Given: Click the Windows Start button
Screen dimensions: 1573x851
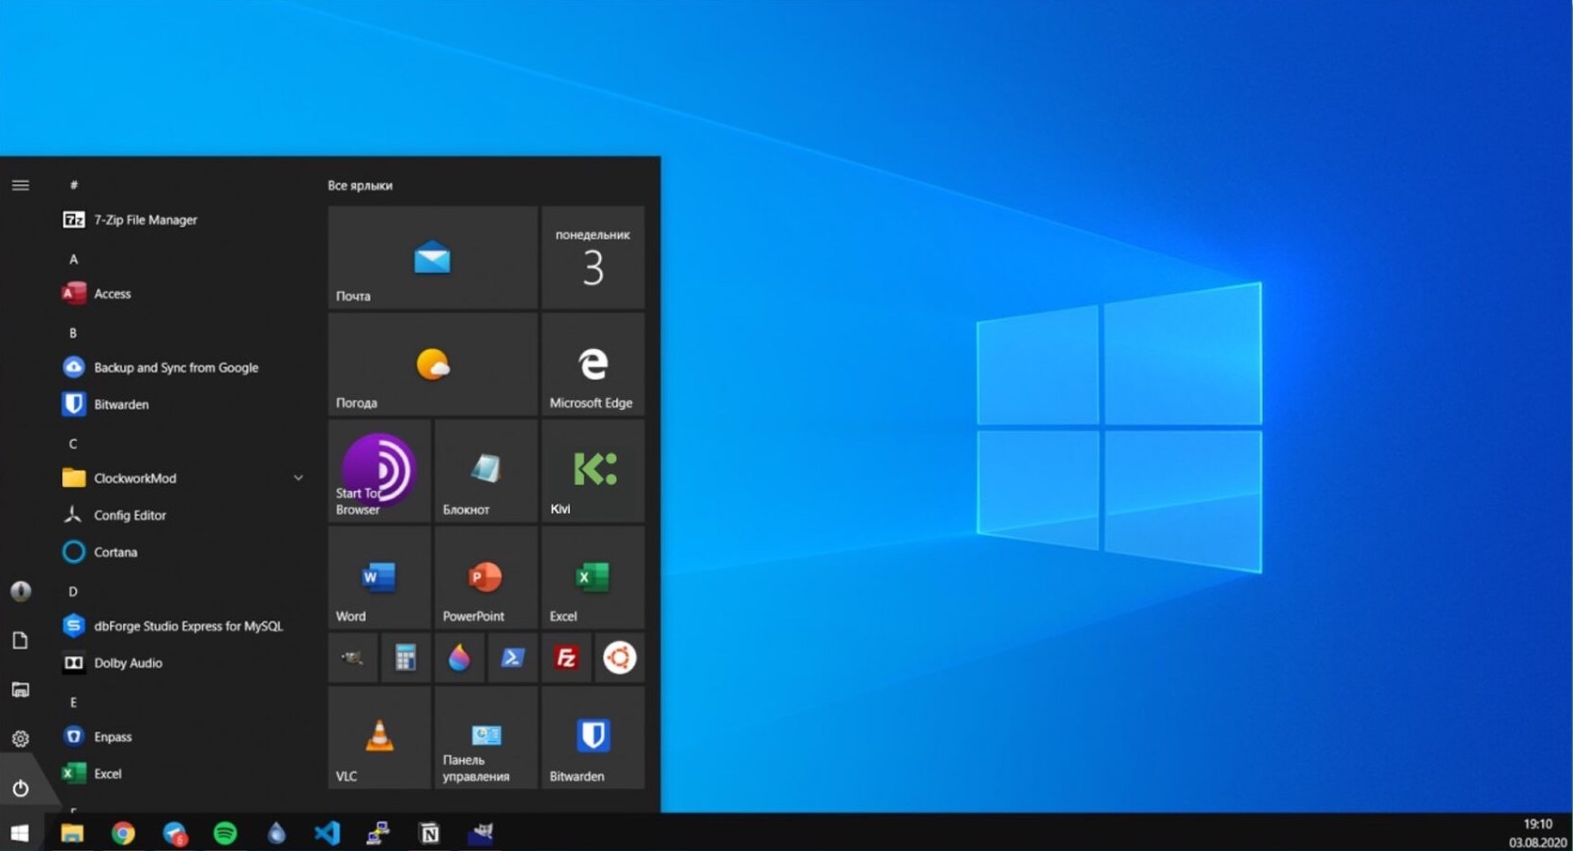Looking at the screenshot, I should [21, 833].
